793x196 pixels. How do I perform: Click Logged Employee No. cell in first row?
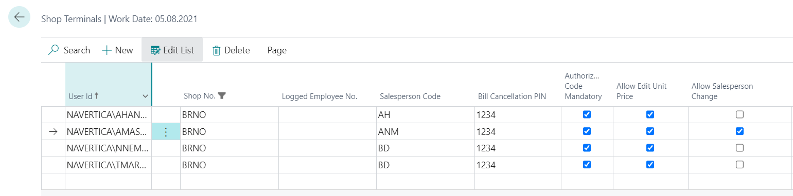[327, 115]
